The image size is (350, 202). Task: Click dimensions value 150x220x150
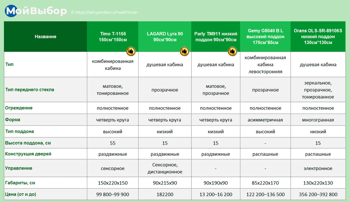tap(113, 183)
